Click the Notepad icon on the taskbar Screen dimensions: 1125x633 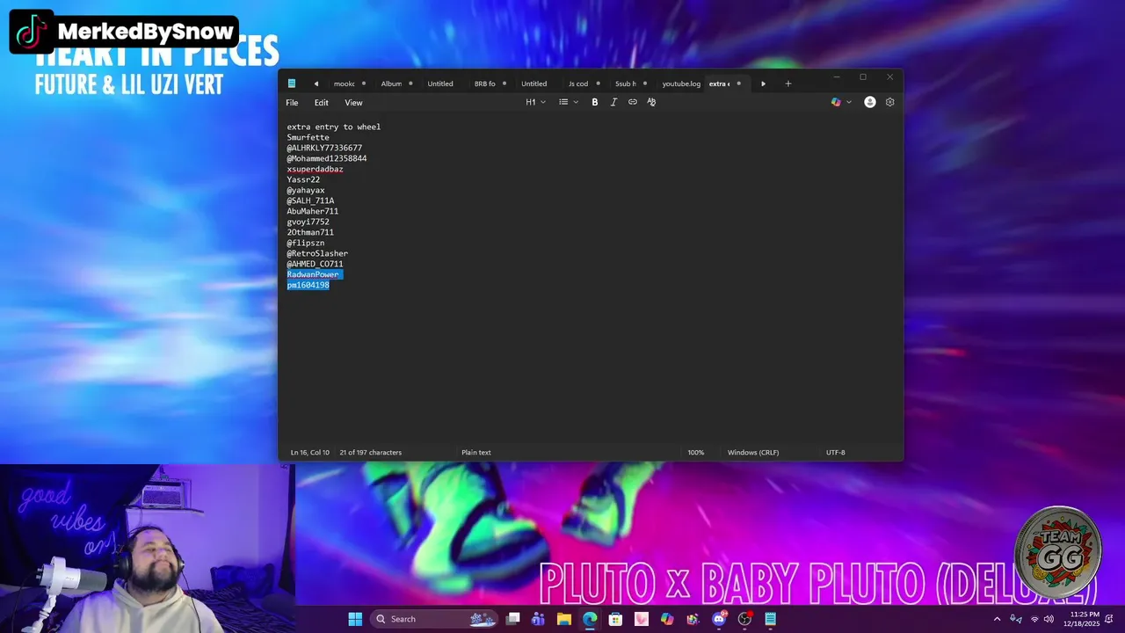coord(770,619)
